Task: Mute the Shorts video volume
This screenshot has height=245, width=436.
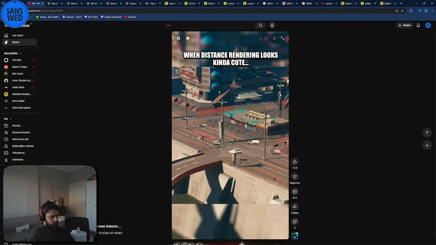Action: (188, 38)
